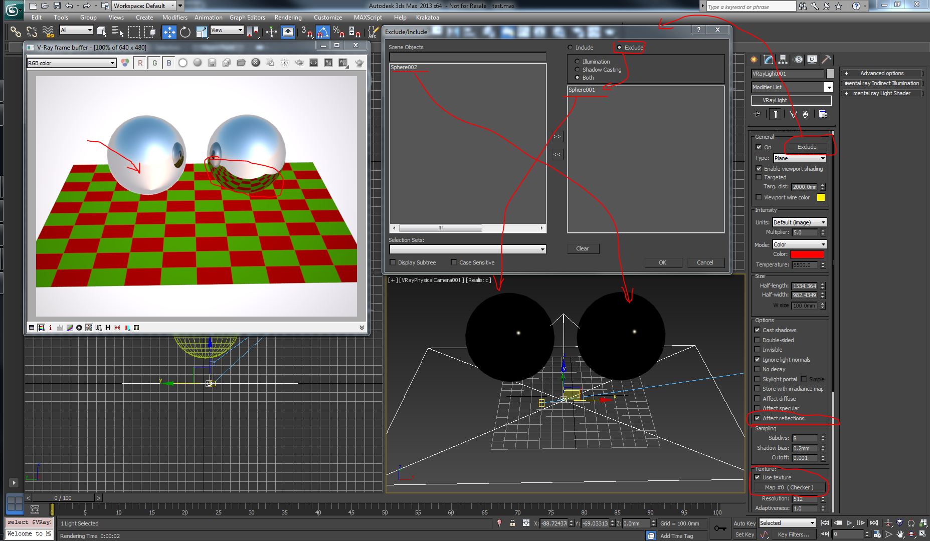Viewport: 930px width, 541px height.
Task: Select the Include radio button
Action: click(x=570, y=48)
